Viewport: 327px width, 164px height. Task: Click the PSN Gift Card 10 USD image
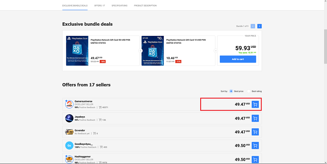point(152,50)
